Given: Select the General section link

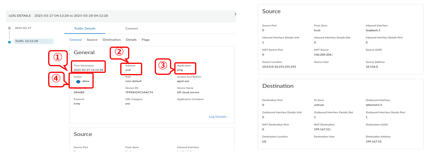Looking at the screenshot, I should click(76, 40).
